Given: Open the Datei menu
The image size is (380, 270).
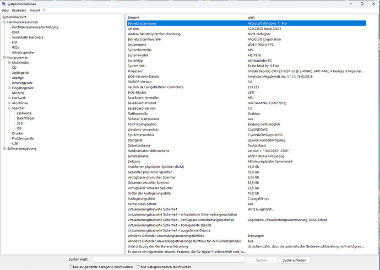Looking at the screenshot, I should click(6, 10).
